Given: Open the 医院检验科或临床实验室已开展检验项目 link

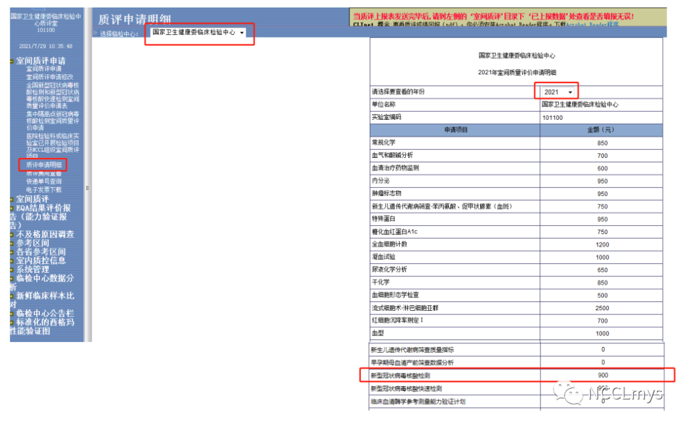Looking at the screenshot, I should coord(53,146).
